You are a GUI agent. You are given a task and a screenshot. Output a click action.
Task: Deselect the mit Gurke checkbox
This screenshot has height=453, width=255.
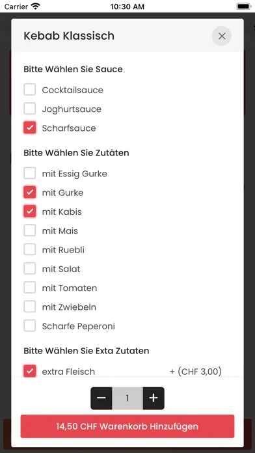point(30,193)
